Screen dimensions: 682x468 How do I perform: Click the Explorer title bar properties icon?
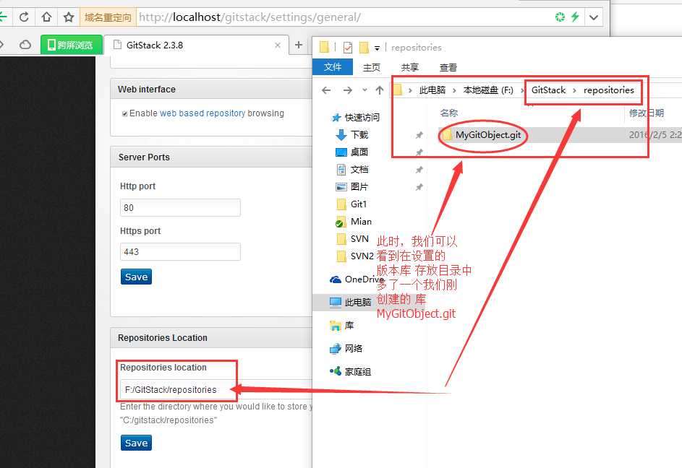click(x=348, y=47)
